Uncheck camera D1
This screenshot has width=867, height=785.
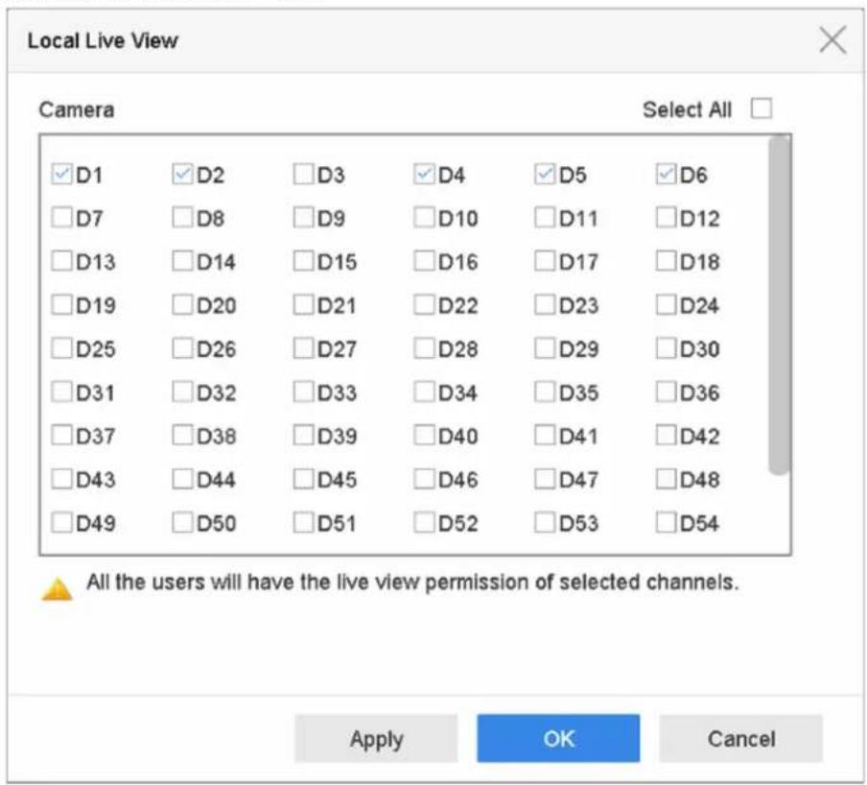[61, 174]
